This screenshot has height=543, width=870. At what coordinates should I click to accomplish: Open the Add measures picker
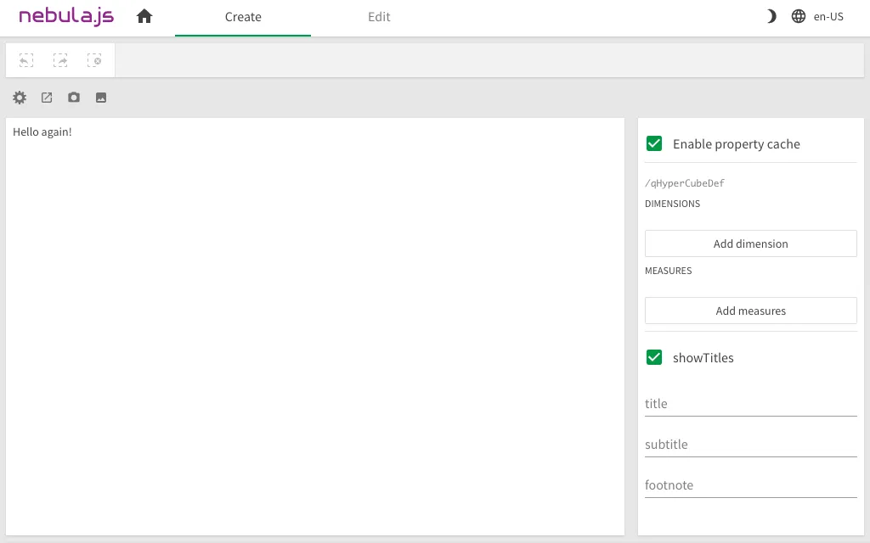coord(750,311)
